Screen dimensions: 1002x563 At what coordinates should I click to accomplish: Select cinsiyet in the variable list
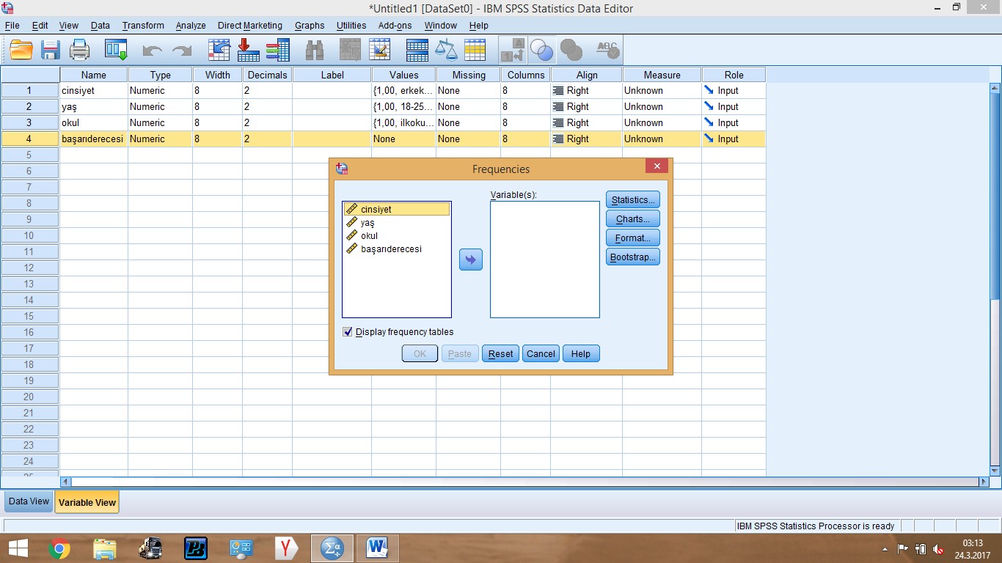[x=396, y=210]
